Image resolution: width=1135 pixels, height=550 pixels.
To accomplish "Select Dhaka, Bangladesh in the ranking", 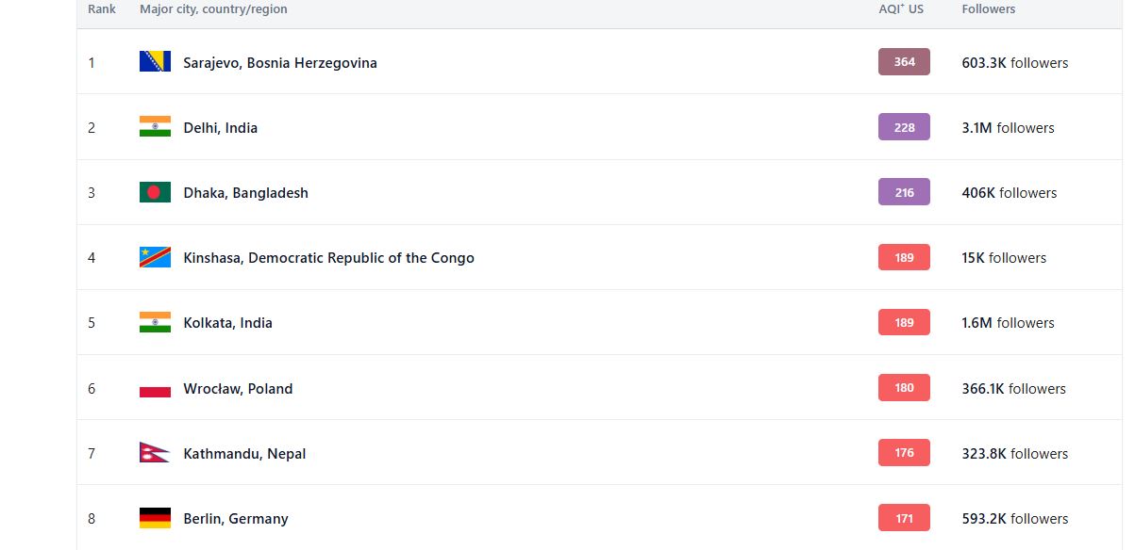I will [x=245, y=193].
